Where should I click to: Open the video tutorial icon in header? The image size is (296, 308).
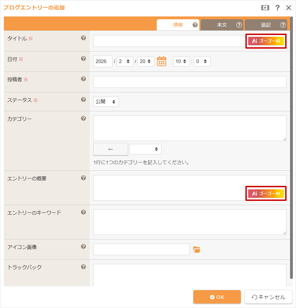click(x=265, y=8)
